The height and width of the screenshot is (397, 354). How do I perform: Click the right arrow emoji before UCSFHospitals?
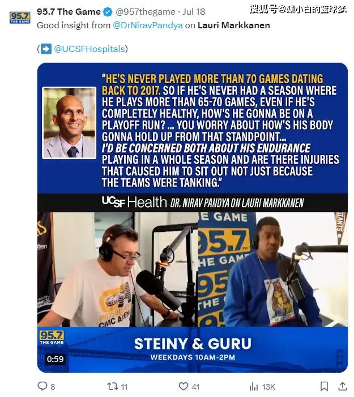tap(46, 49)
